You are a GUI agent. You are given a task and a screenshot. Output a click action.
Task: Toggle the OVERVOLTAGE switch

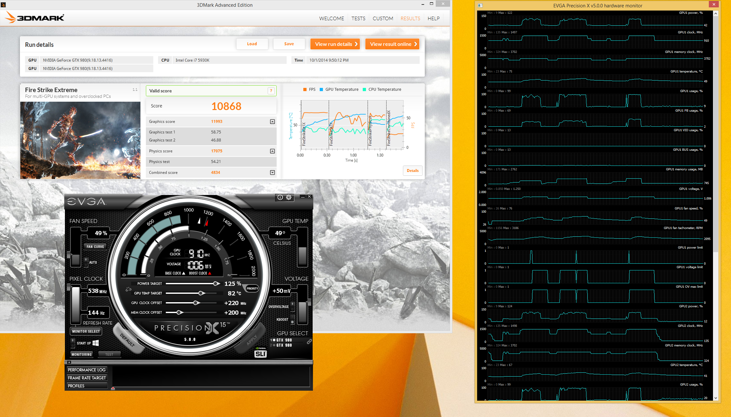click(292, 306)
